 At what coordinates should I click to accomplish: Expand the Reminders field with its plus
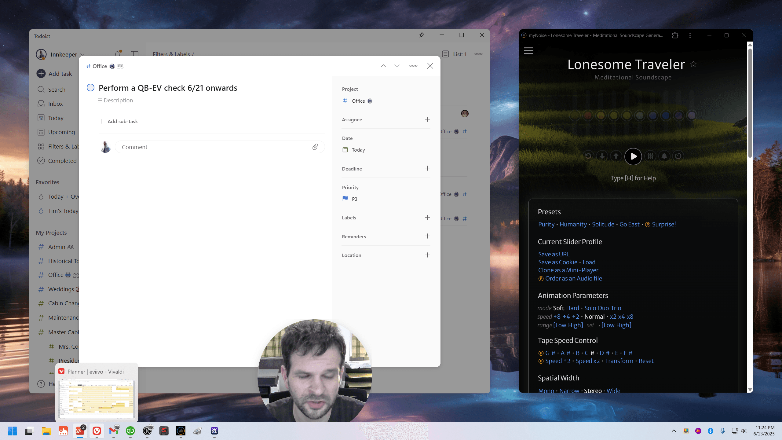pos(427,236)
